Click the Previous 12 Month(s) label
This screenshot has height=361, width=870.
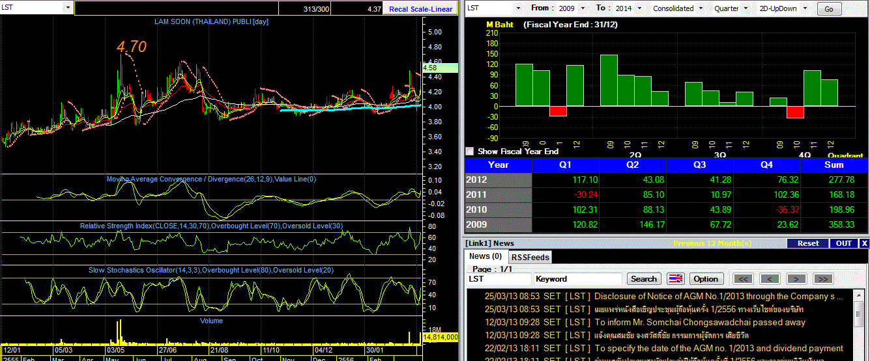(712, 243)
